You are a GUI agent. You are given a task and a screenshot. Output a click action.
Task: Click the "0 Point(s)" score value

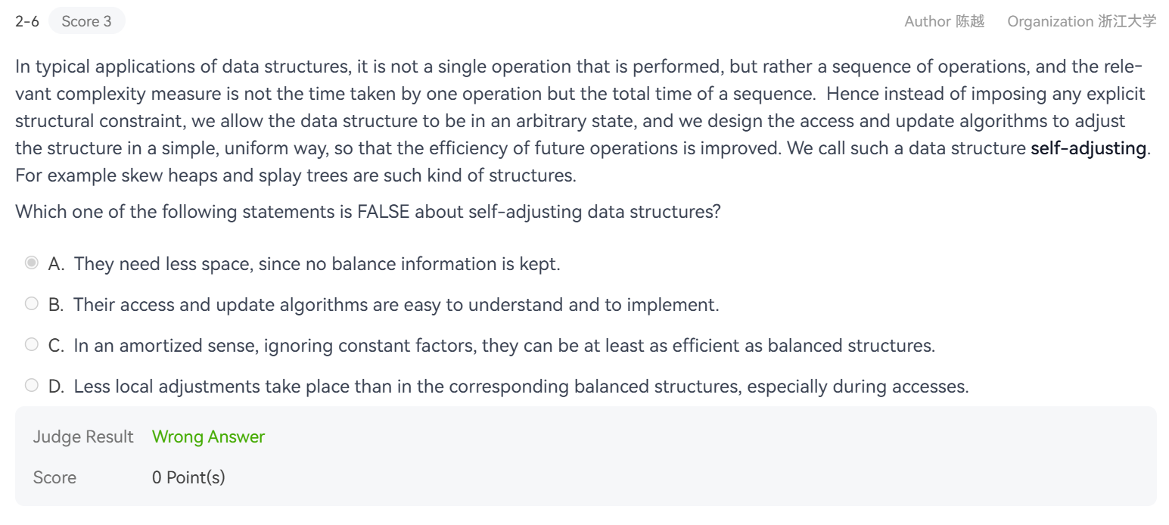pos(188,478)
